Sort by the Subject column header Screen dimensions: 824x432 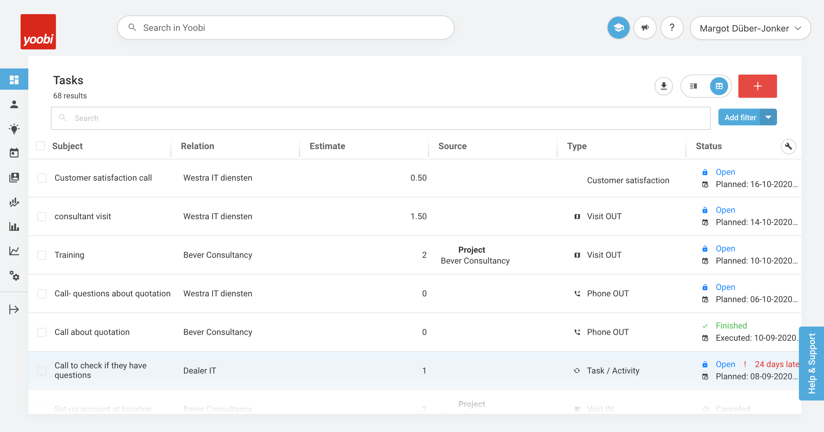[67, 146]
